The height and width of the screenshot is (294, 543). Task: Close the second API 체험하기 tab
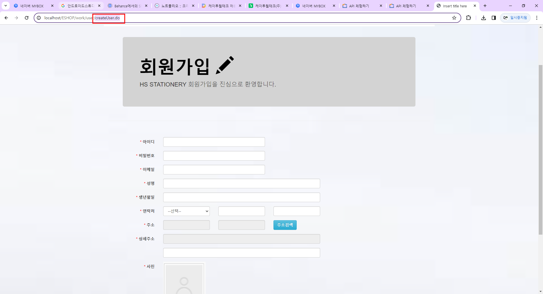tap(428, 6)
